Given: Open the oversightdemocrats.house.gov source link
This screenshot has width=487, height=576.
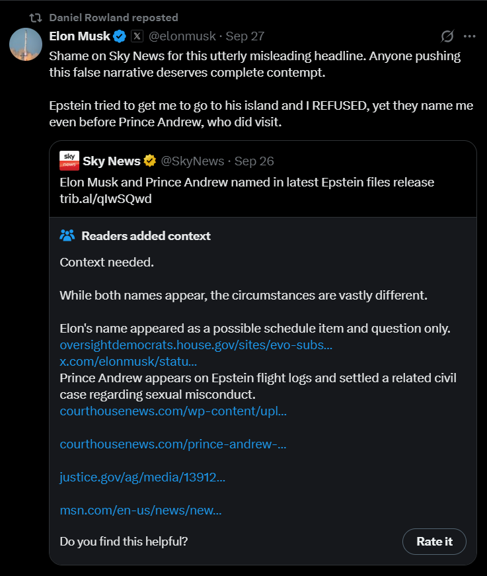Looking at the screenshot, I should pyautogui.click(x=196, y=345).
